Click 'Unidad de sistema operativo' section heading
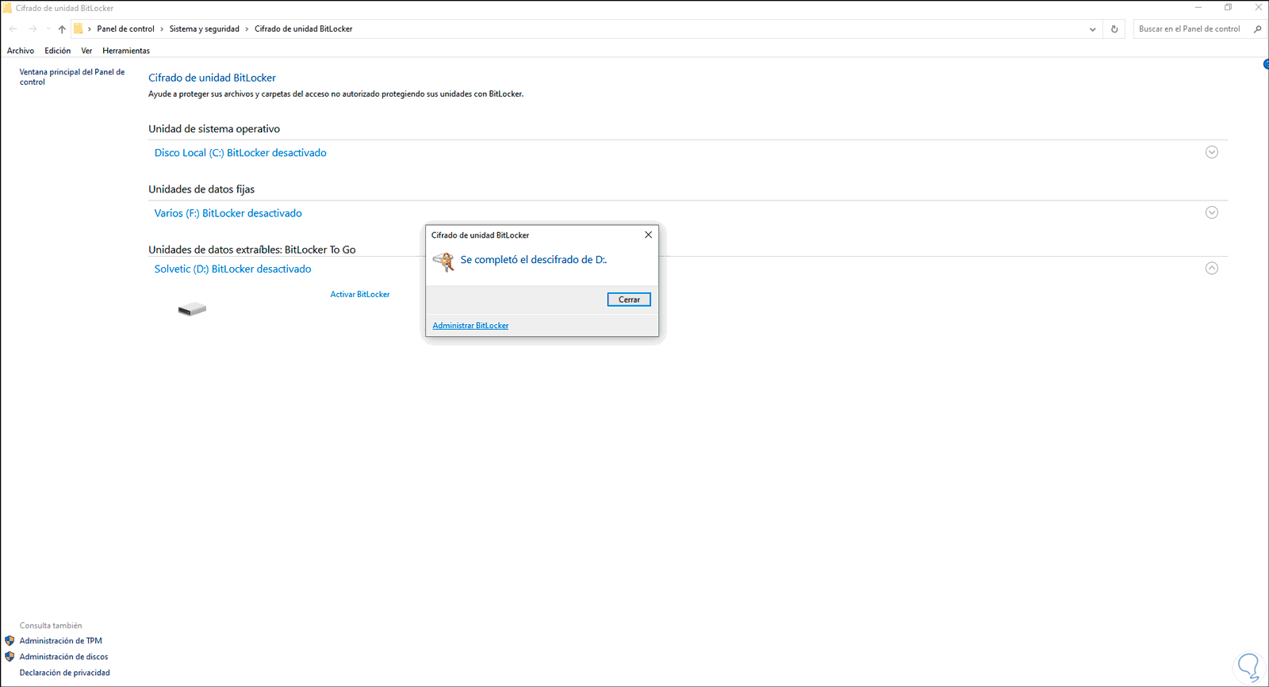 coord(214,129)
